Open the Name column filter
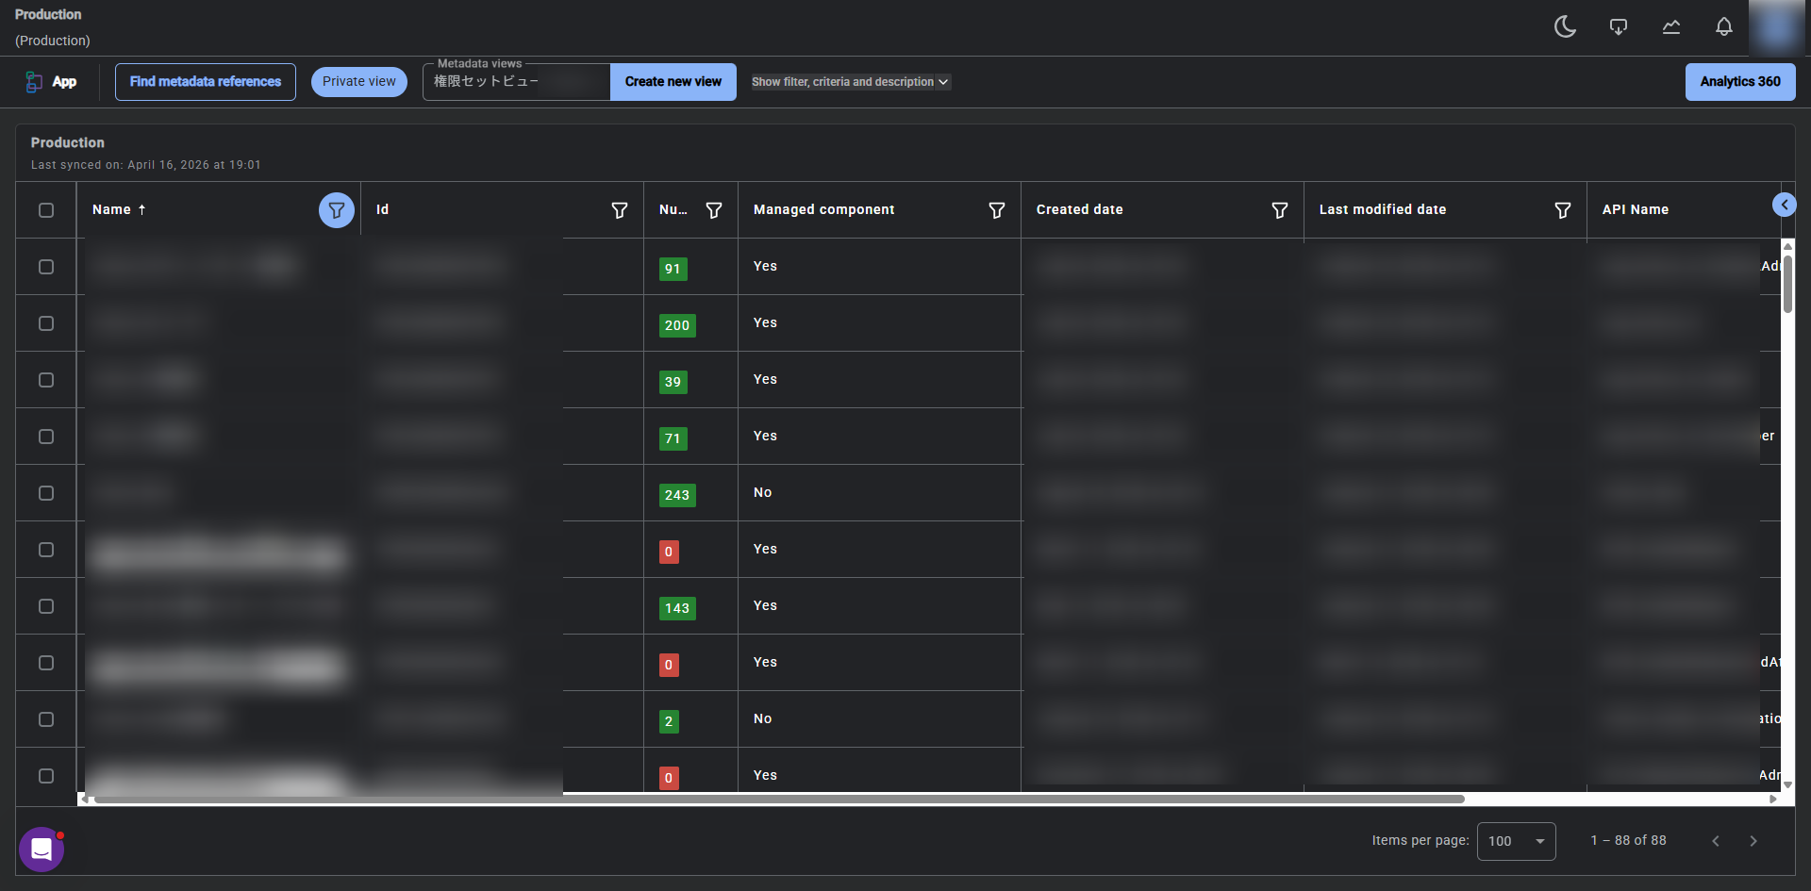1811x891 pixels. [x=336, y=210]
